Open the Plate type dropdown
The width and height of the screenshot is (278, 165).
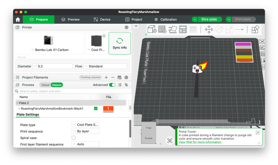pos(86,125)
